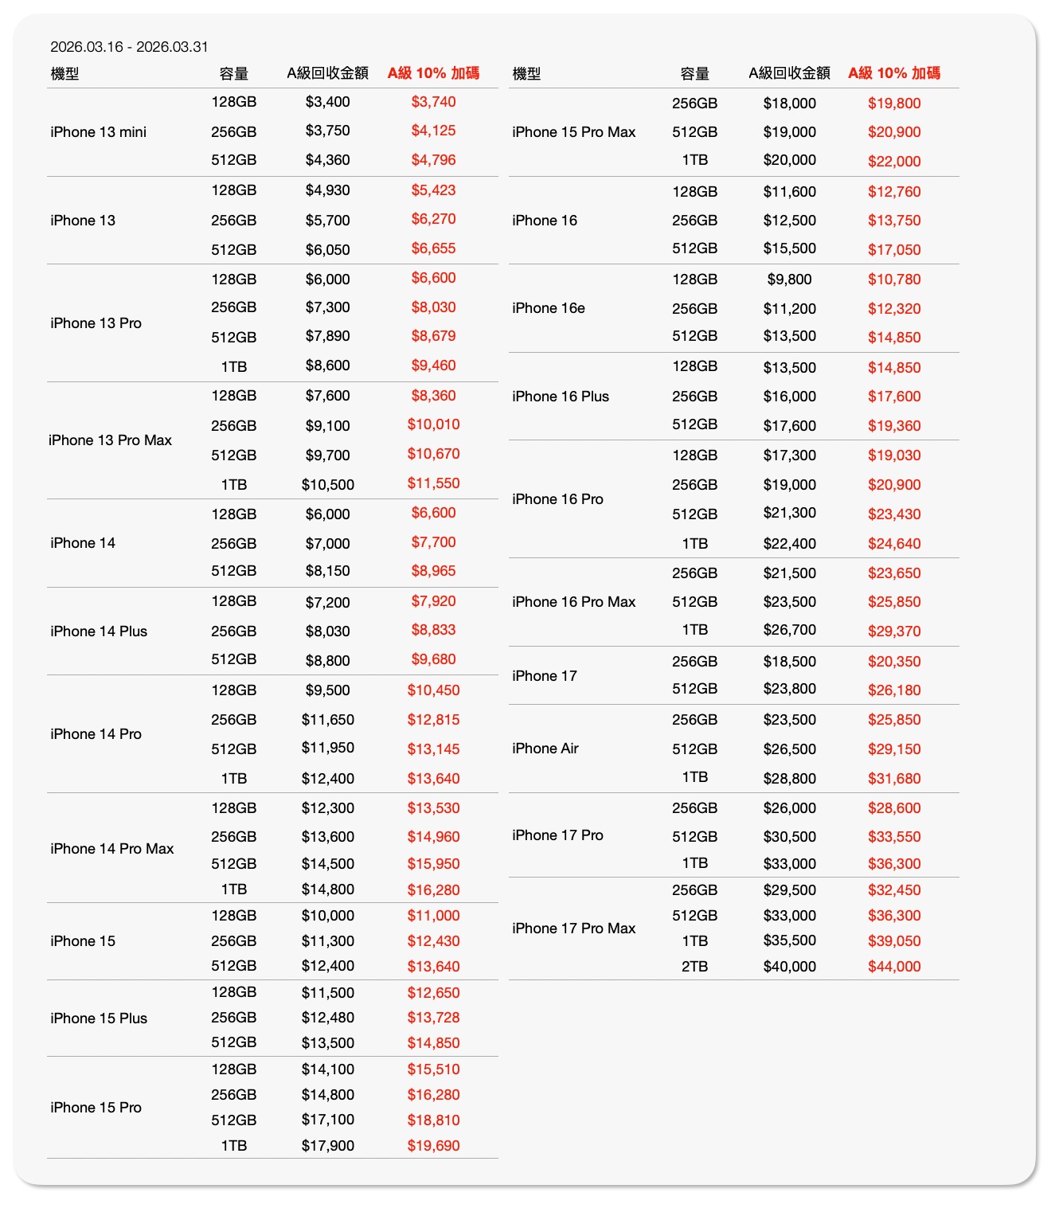
Task: Select the $40,000 recycle amount
Action: click(789, 967)
